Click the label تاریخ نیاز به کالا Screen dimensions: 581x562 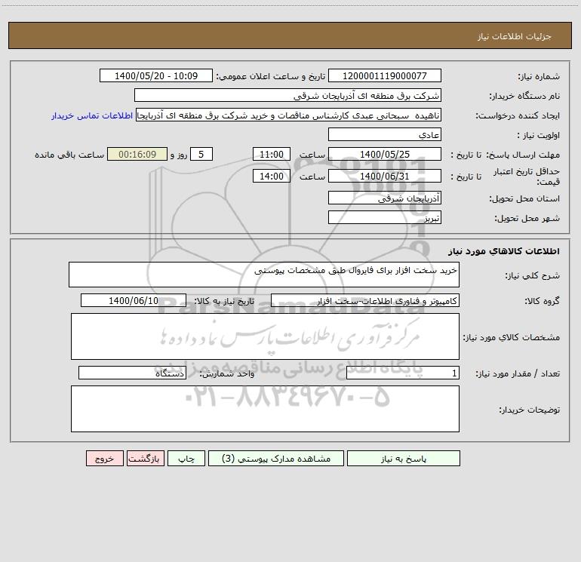[225, 301]
